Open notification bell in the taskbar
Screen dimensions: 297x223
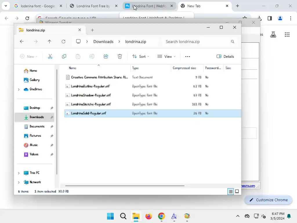pos(289,216)
